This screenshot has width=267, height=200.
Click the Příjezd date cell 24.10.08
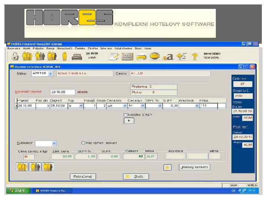coord(26,106)
